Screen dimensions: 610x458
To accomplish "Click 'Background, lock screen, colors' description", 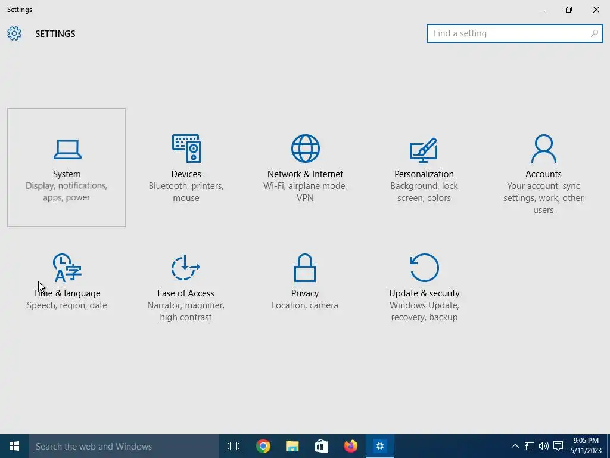I will click(424, 192).
